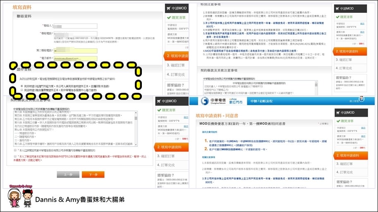This screenshot has width=378, height=212.
Task: Click the 簽約及費用說明 subheading
Action: click(x=210, y=132)
